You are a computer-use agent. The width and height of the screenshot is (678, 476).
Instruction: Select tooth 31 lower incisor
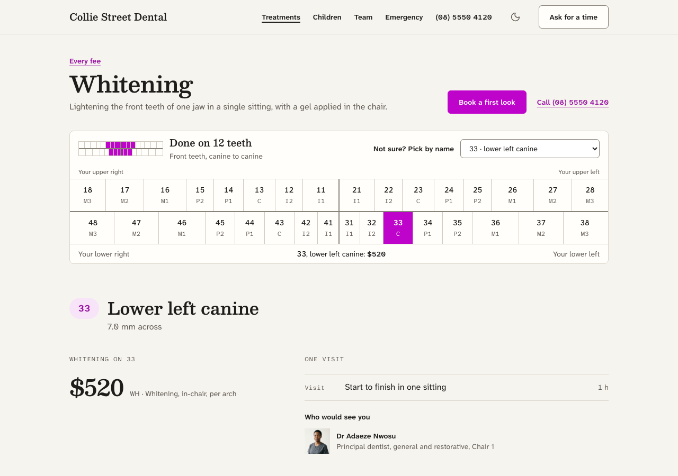[x=350, y=228]
